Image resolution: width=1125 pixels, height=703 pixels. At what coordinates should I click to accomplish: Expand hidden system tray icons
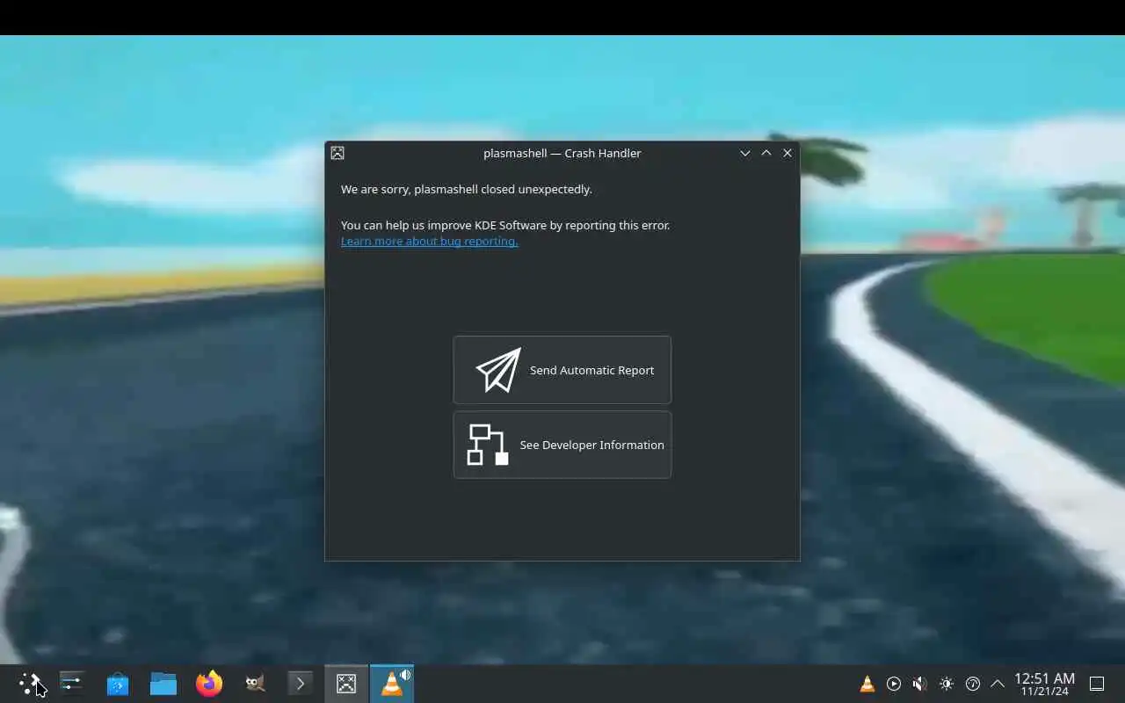click(998, 684)
